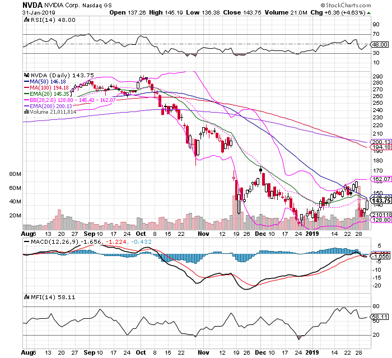392x358 pixels.
Task: Click the black MACD line marker before MACD(12,26,9)
Action: 26,242
